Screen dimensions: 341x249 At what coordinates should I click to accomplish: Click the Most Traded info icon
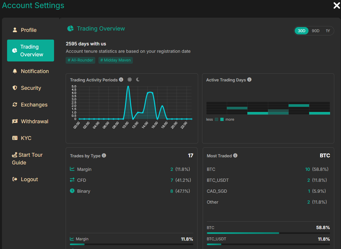click(x=235, y=155)
